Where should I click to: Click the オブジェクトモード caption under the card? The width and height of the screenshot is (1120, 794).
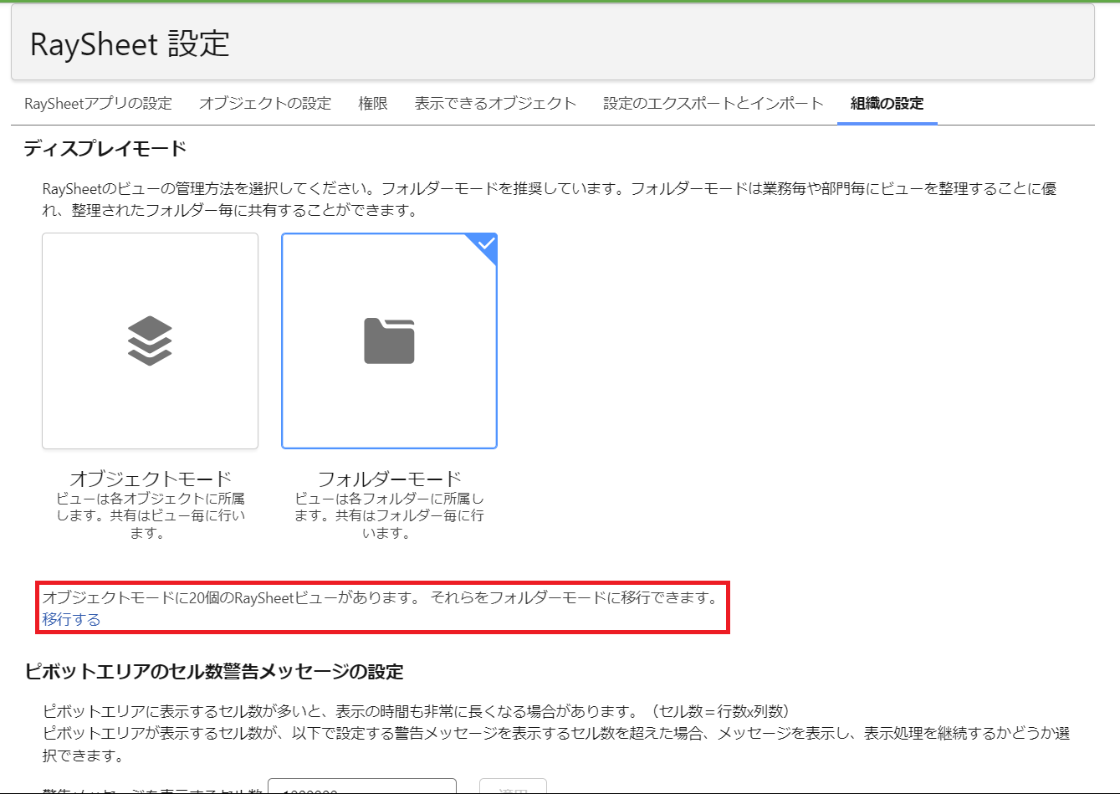[151, 479]
